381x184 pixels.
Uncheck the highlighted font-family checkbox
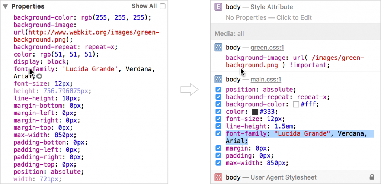coord(218,133)
